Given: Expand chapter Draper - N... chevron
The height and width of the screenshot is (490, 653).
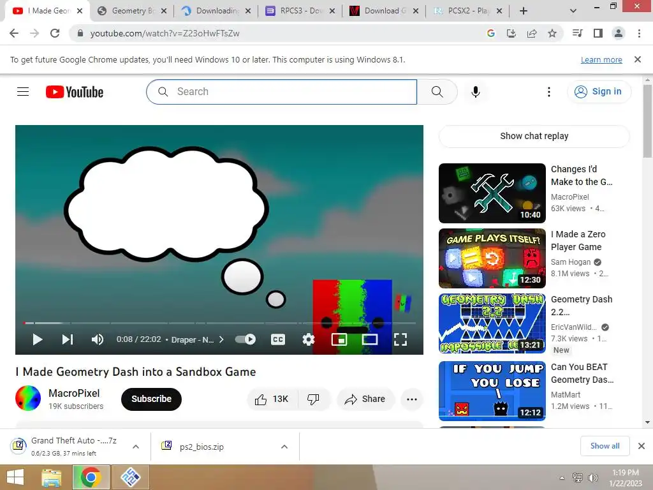Looking at the screenshot, I should click(x=221, y=339).
